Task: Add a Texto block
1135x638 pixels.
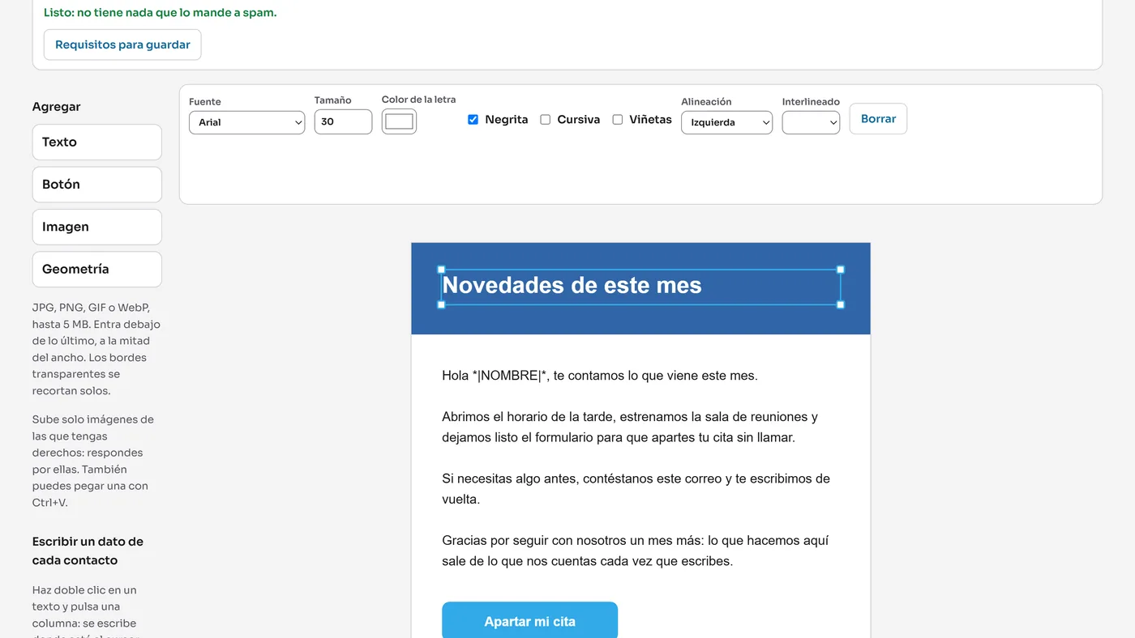Action: (x=97, y=142)
